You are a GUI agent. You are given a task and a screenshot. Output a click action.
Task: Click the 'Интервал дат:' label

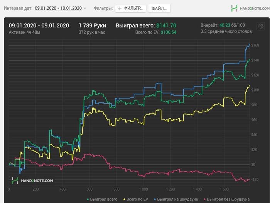coord(18,8)
